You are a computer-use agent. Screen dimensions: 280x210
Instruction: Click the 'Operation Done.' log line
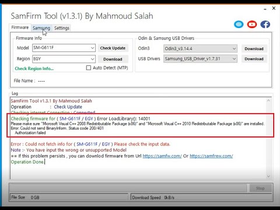27,162
